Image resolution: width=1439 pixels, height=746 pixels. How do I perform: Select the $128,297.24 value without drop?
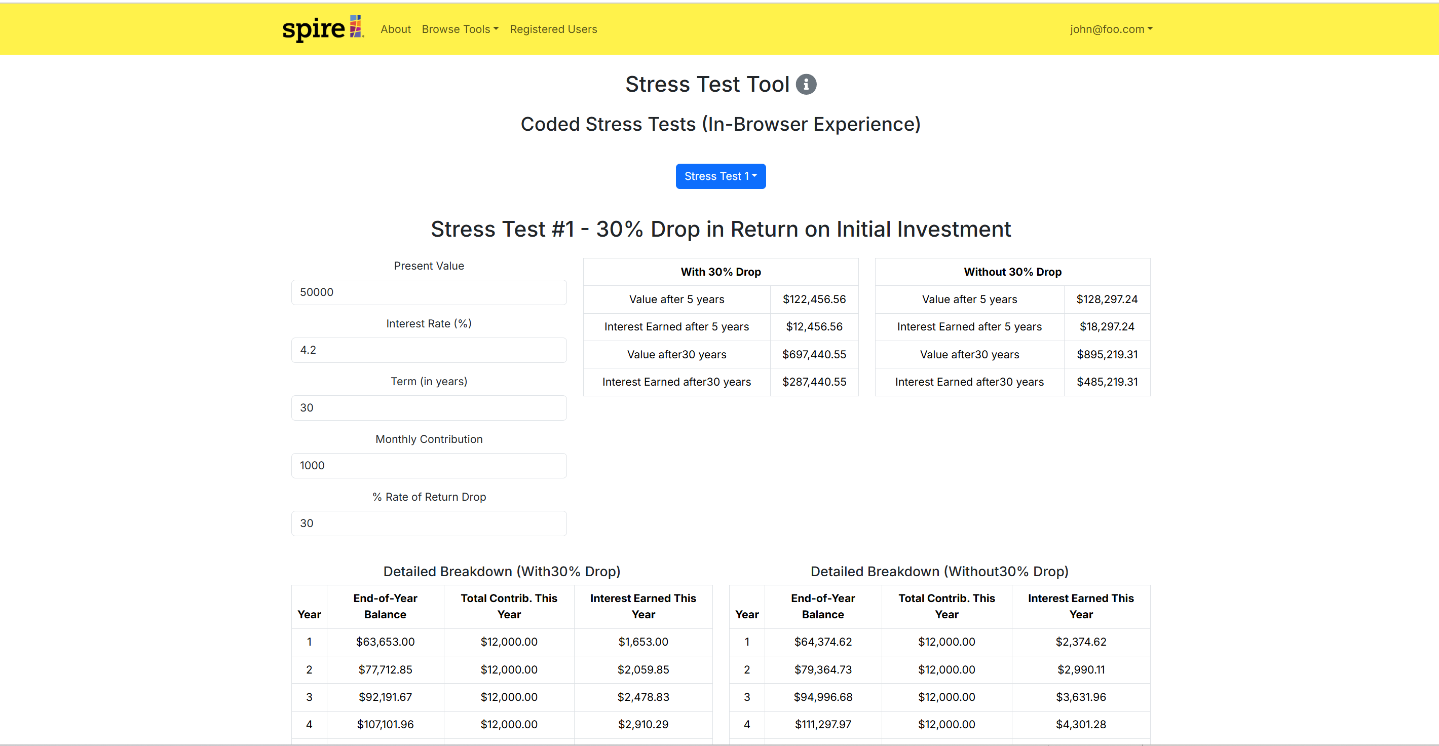point(1107,299)
